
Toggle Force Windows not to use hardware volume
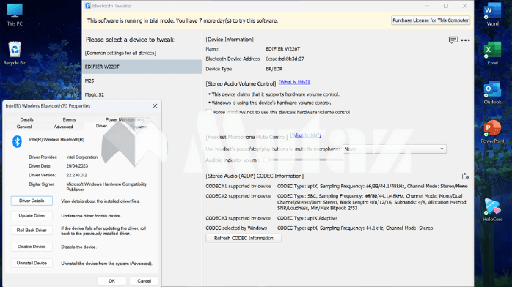(209, 112)
